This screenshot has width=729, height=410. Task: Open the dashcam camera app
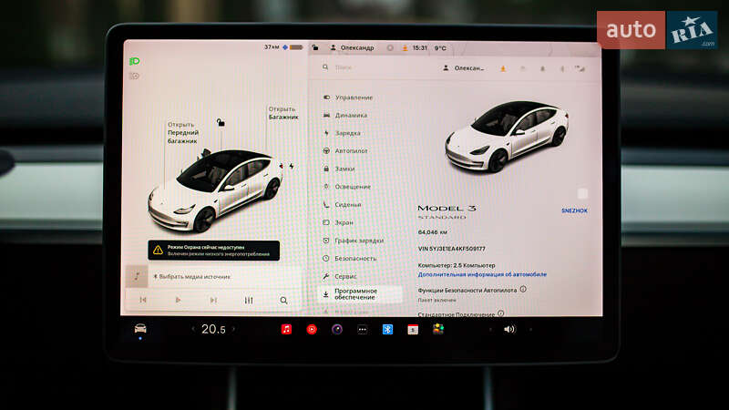[x=337, y=329]
